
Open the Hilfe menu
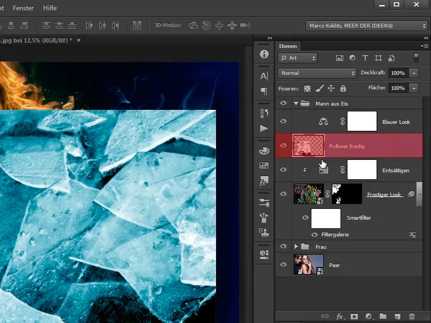point(50,8)
